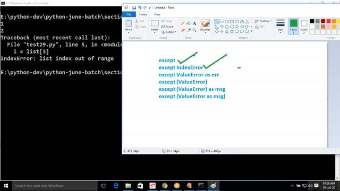
Task: Choose the Diamond shape
Action: [x=222, y=27]
